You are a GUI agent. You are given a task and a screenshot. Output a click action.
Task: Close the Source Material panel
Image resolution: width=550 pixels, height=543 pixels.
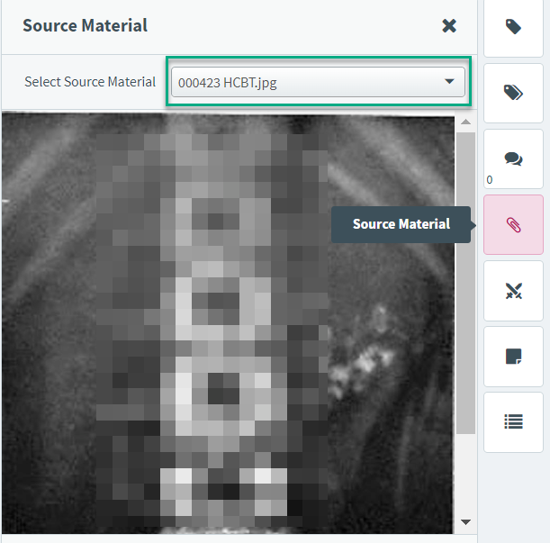coord(449,25)
